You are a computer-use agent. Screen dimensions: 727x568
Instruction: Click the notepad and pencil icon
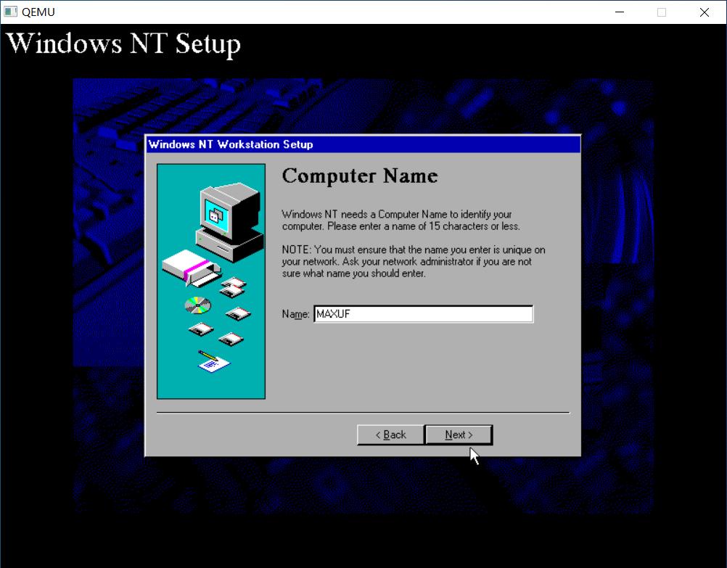click(x=210, y=361)
